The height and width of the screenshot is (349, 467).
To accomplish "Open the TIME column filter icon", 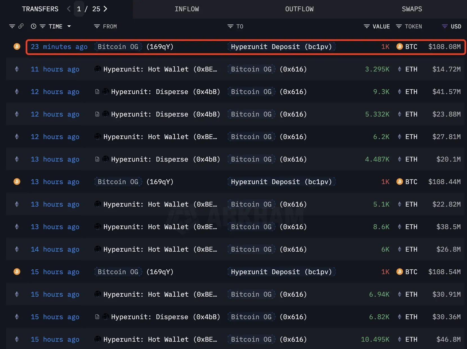I will (x=43, y=26).
